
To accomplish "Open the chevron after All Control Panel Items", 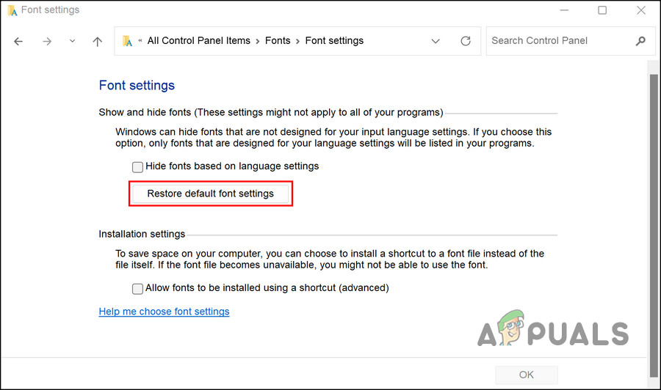I will click(258, 41).
